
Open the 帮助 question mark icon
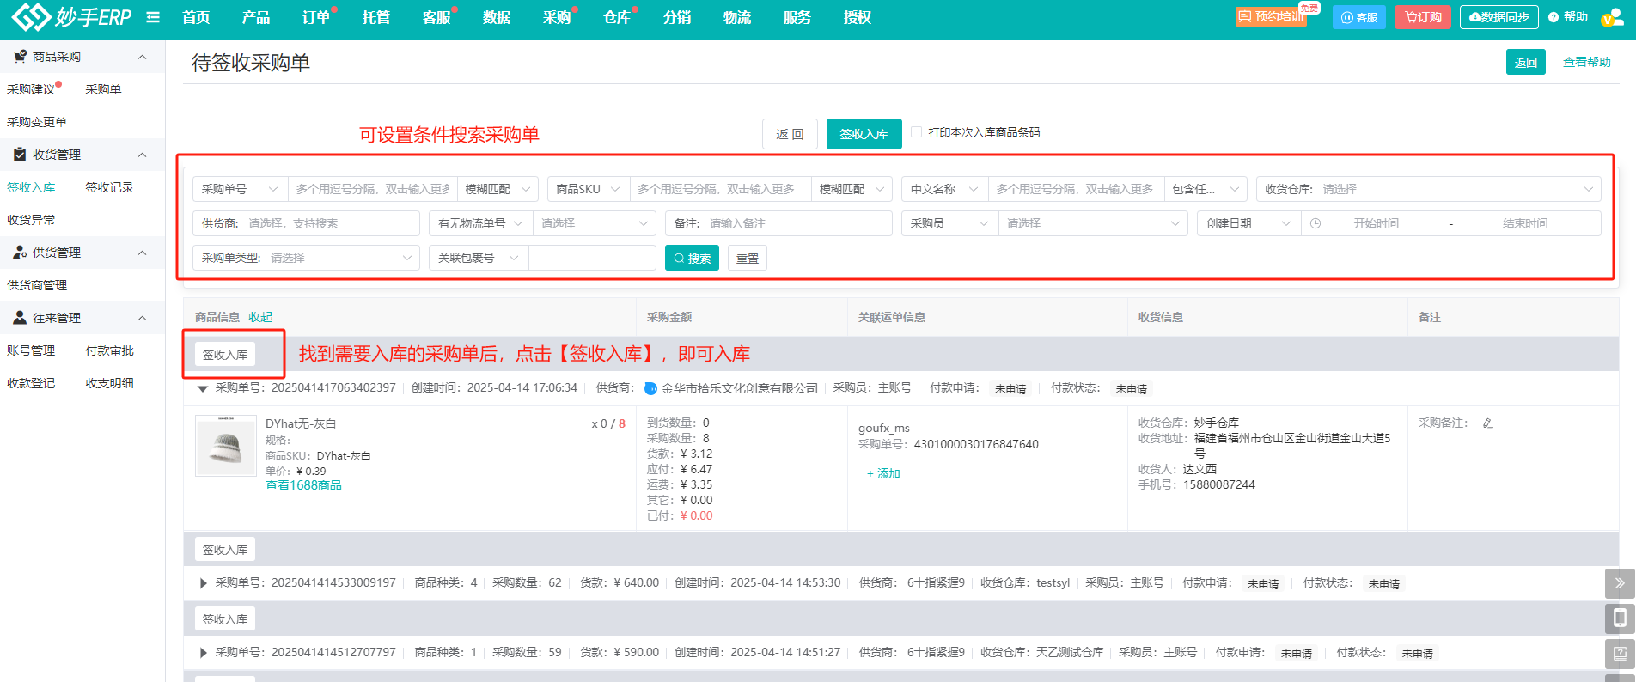click(1554, 17)
